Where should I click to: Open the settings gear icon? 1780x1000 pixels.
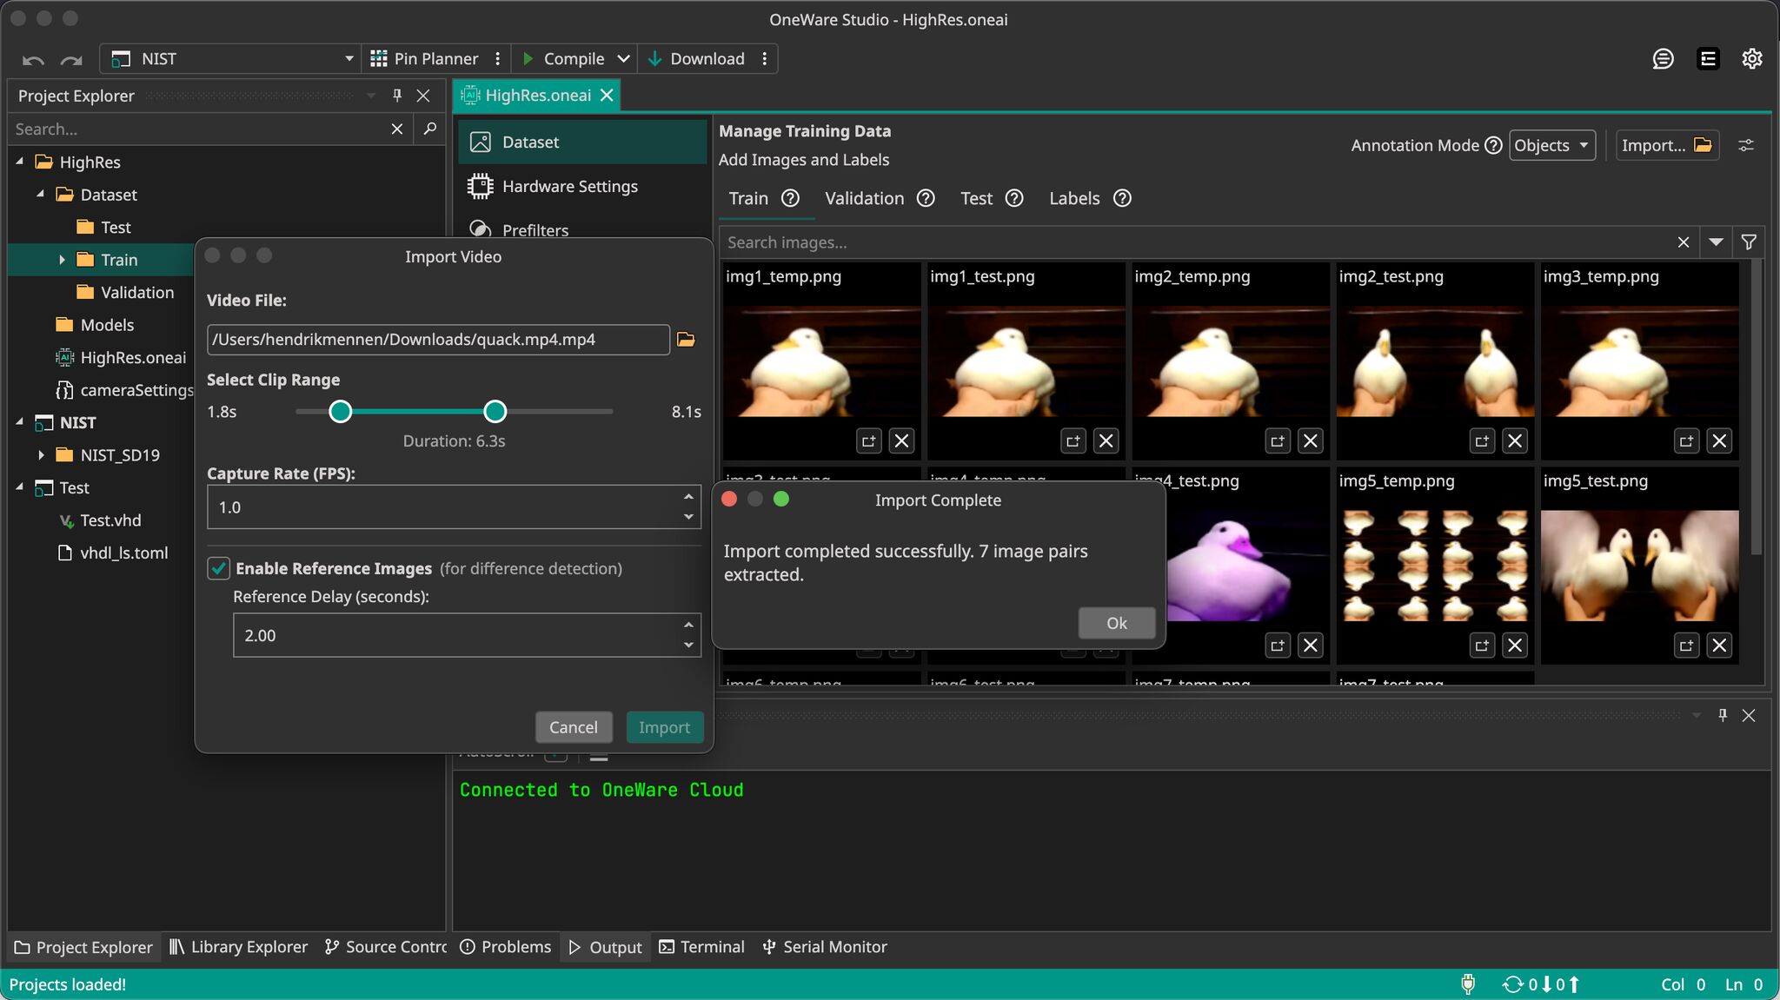point(1752,58)
